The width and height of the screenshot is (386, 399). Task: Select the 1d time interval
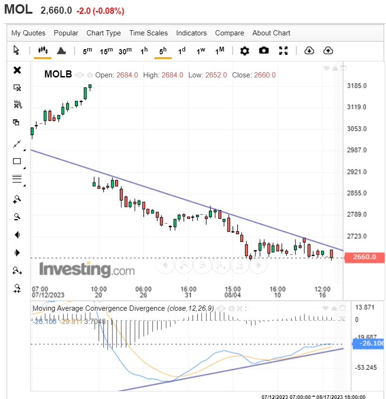pyautogui.click(x=182, y=51)
